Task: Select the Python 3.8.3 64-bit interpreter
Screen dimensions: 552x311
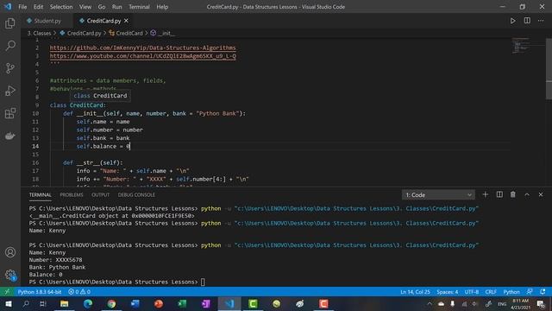Action: 40,292
